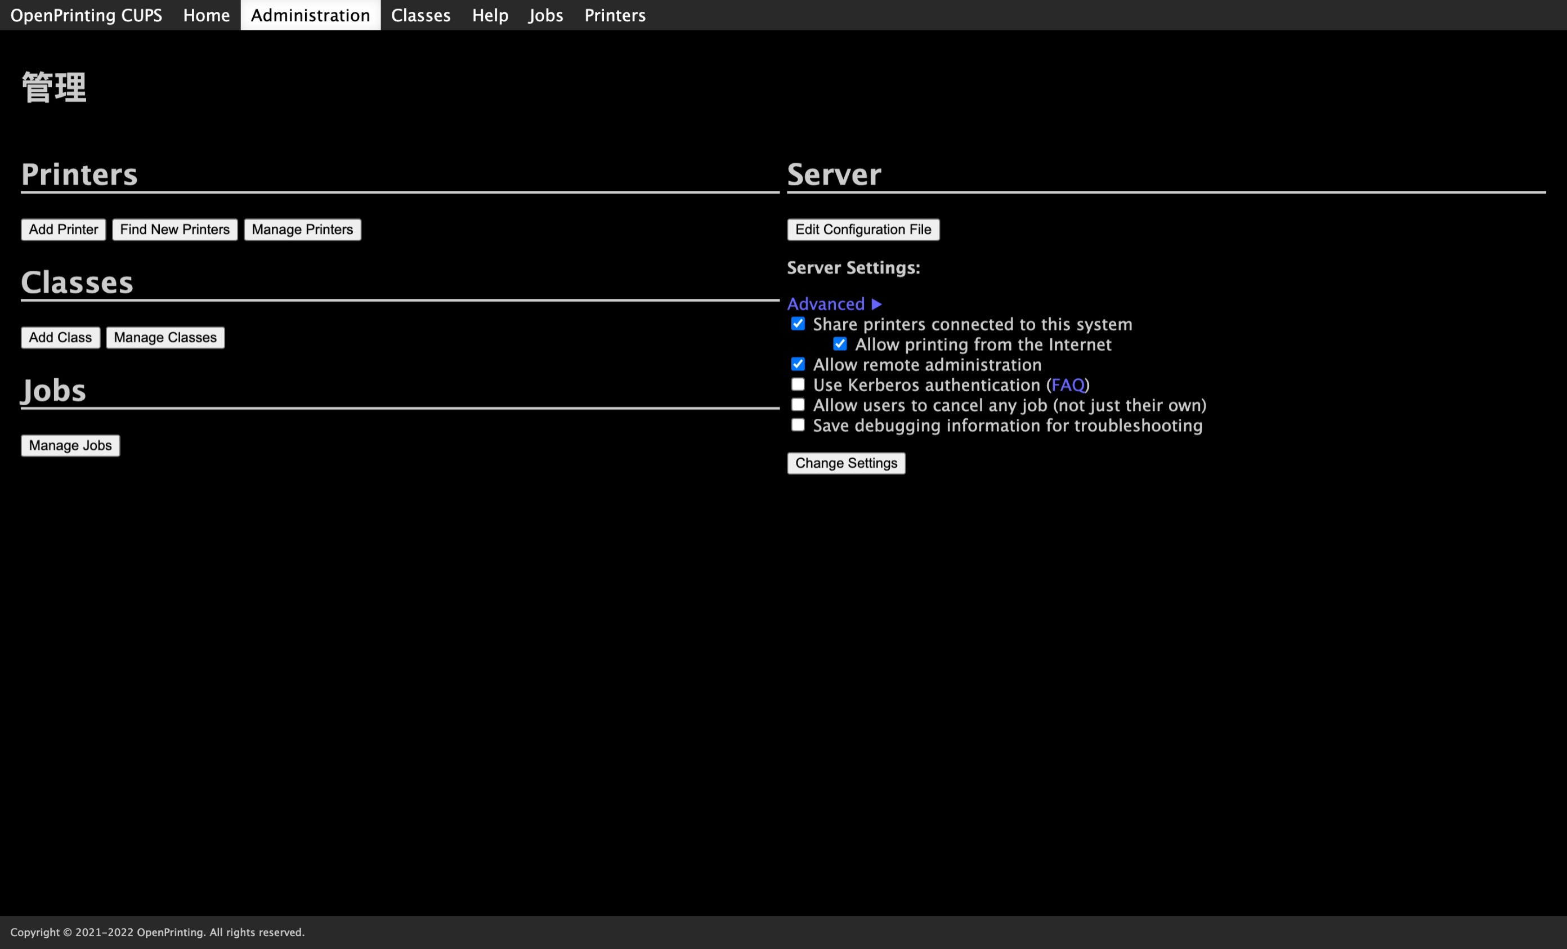Click the Add Printer button
Image resolution: width=1567 pixels, height=949 pixels.
pyautogui.click(x=64, y=230)
